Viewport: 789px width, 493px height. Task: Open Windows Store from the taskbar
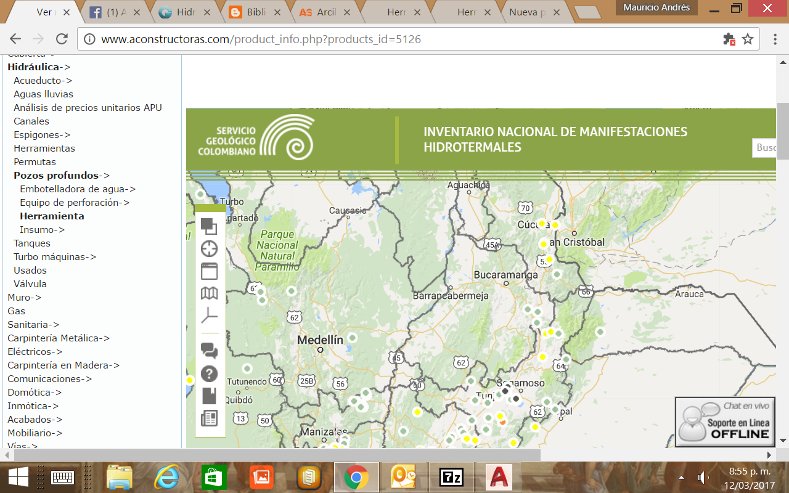[214, 477]
